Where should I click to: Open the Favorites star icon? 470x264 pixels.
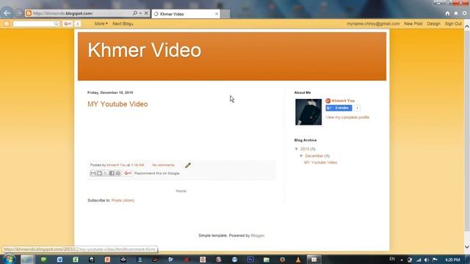pos(456,13)
